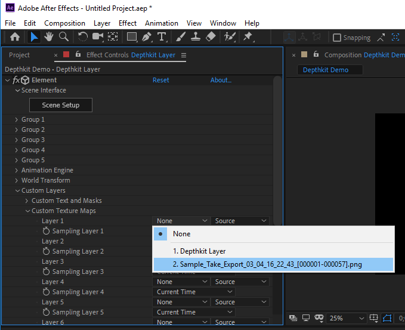The height and width of the screenshot is (330, 405).
Task: Click the Scene Setup button
Action: [60, 105]
